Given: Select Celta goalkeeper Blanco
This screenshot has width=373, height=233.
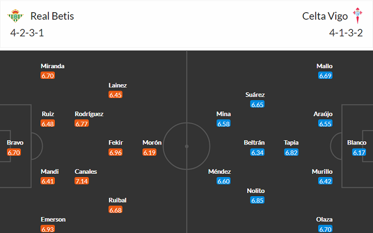Looking at the screenshot, I should pyautogui.click(x=356, y=142).
